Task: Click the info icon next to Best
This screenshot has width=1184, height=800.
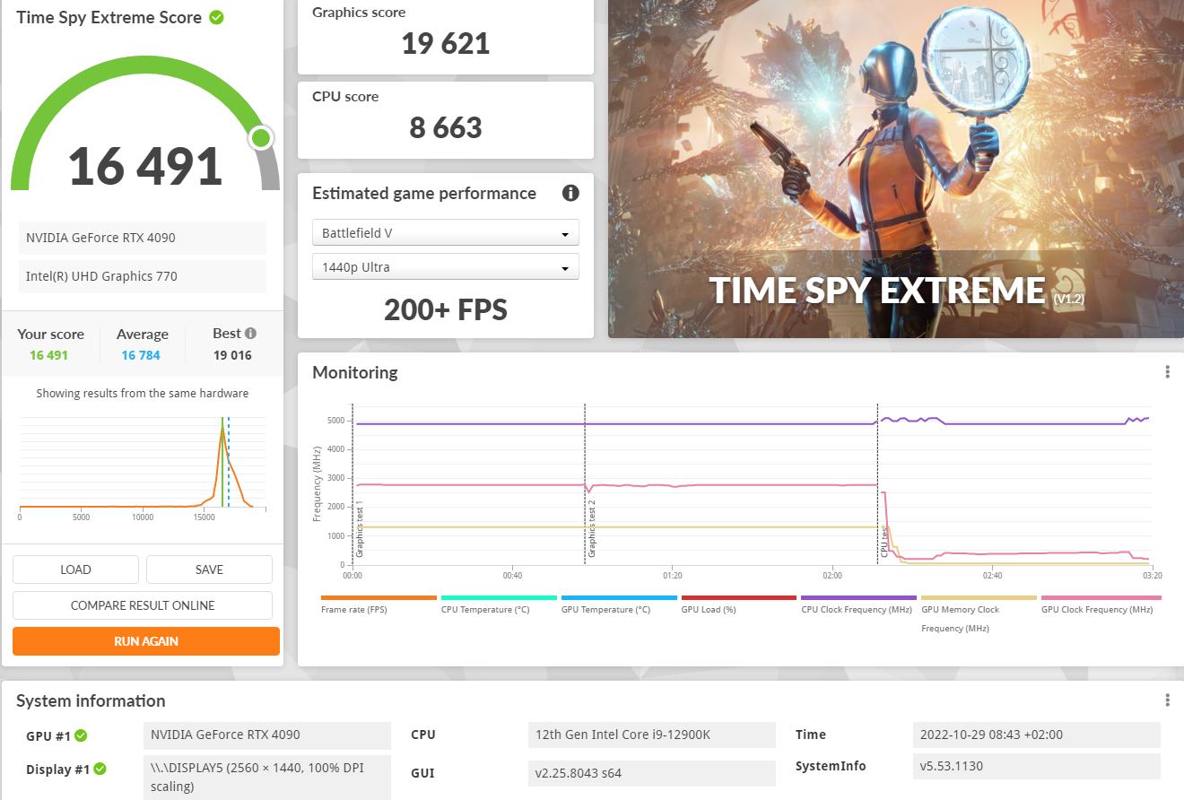Action: 250,334
